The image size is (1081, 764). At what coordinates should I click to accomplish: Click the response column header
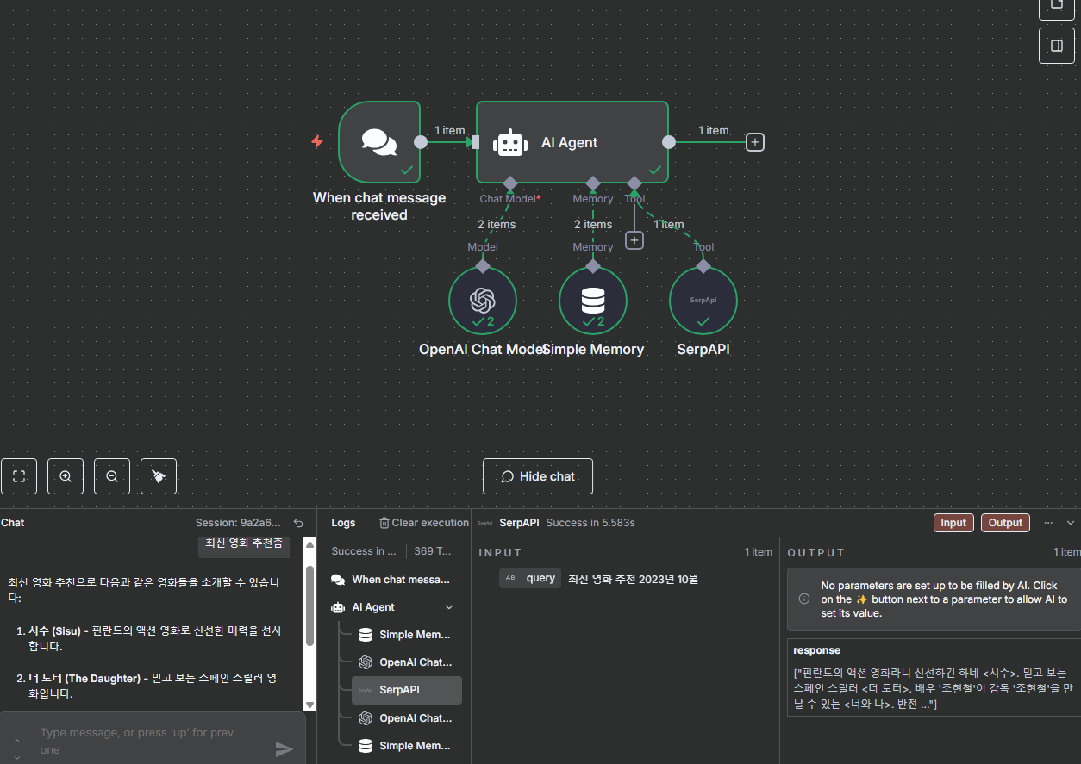point(816,650)
